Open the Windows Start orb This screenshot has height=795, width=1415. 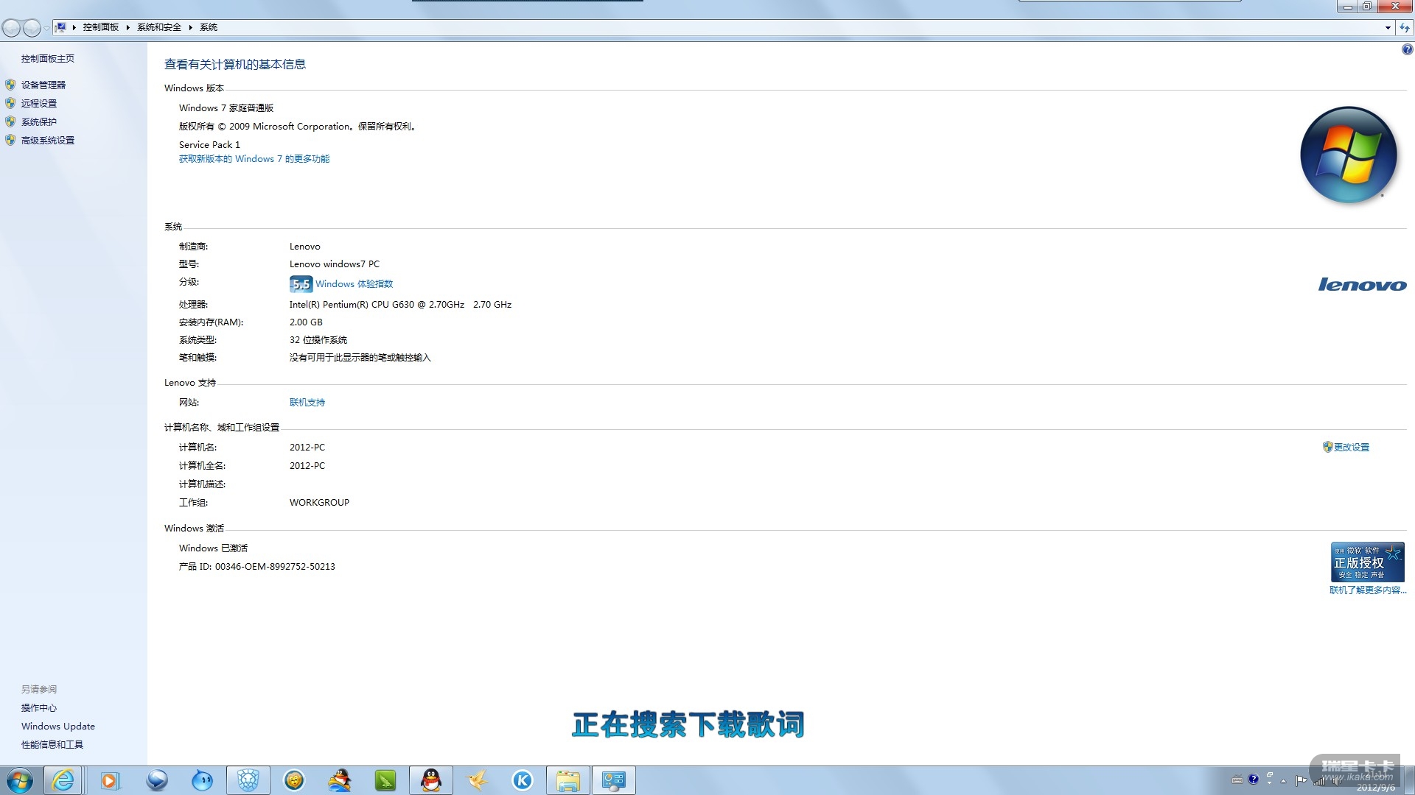(x=20, y=780)
